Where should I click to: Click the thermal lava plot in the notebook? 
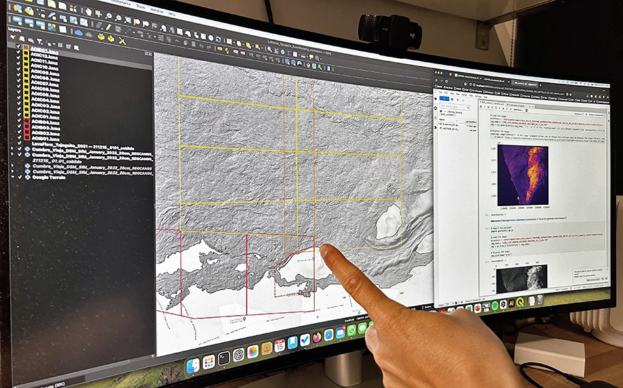(523, 175)
